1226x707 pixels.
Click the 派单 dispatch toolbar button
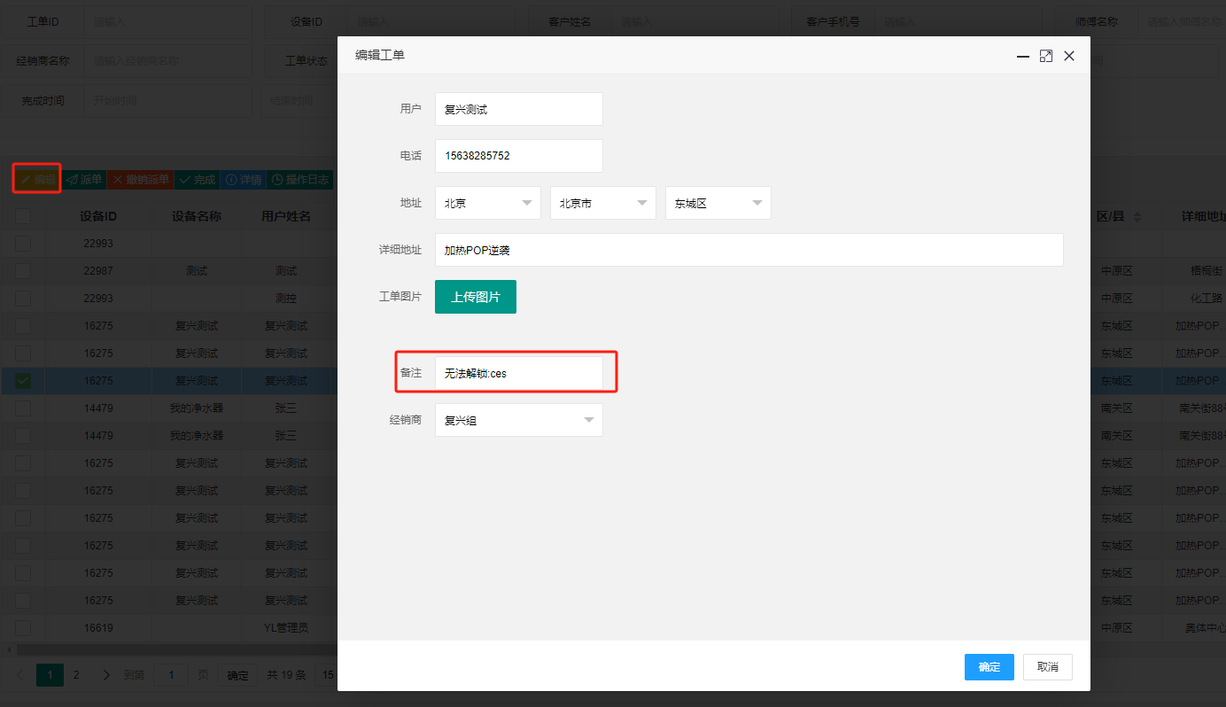point(84,180)
